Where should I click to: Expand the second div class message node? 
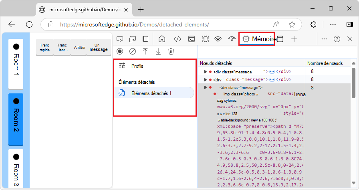[206, 79]
